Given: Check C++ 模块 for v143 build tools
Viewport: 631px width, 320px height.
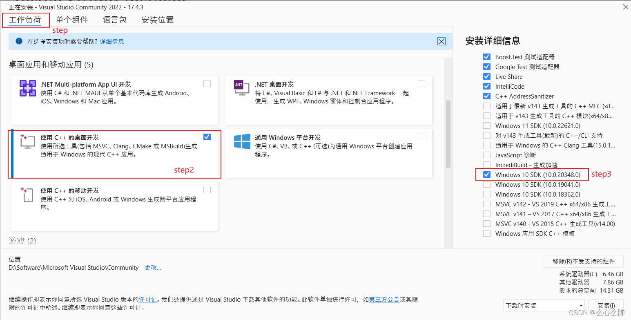Looking at the screenshot, I should tap(486, 116).
